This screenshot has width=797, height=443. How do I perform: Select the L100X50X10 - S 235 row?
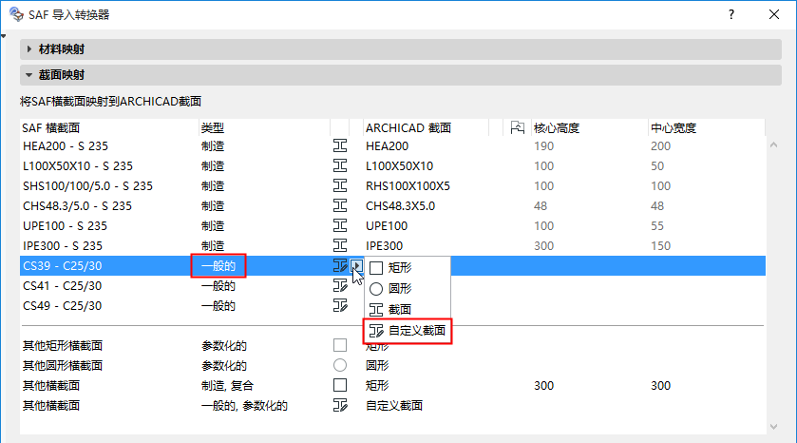point(392,165)
